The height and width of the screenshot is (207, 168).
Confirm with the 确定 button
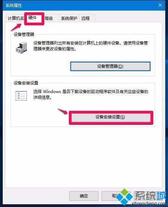point(84,196)
